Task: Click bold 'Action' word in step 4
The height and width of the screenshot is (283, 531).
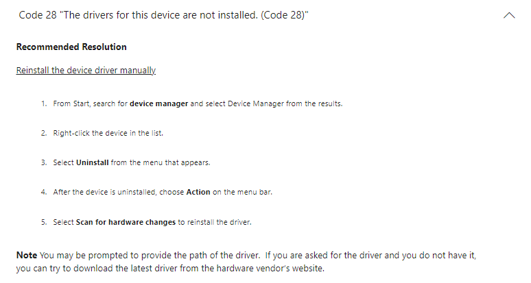Action: tap(198, 193)
